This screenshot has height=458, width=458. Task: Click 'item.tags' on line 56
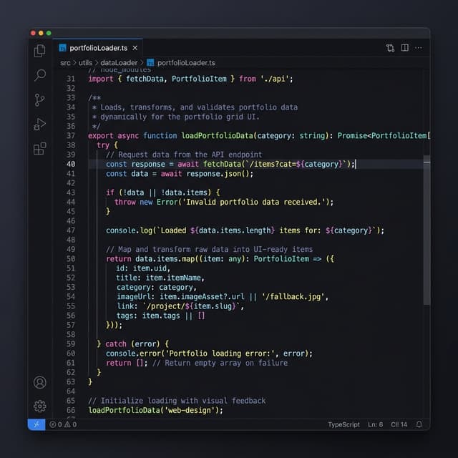coord(161,316)
